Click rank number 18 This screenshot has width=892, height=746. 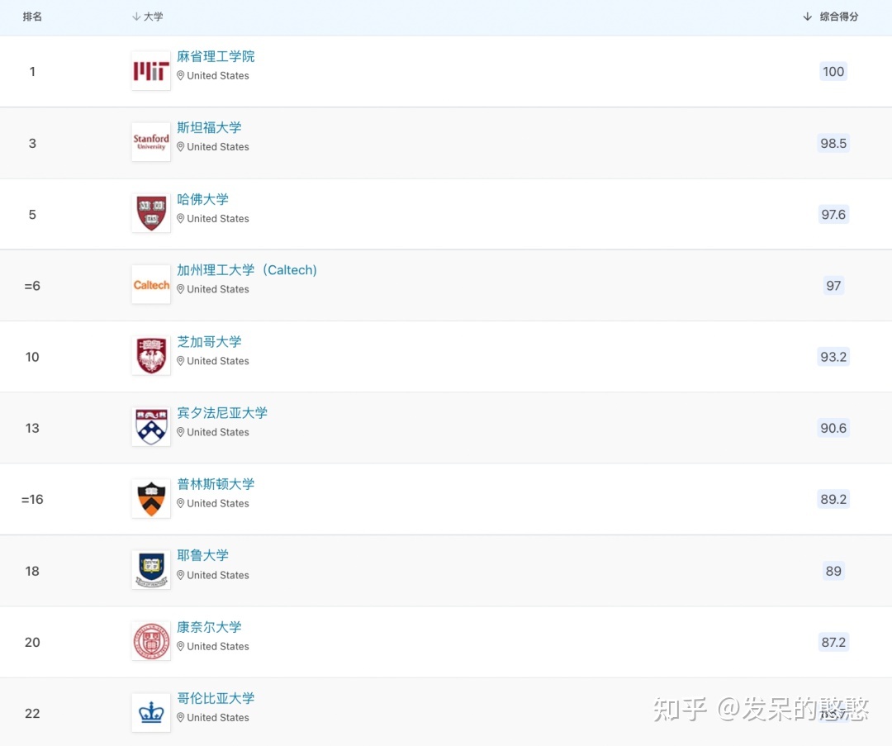[x=32, y=571]
